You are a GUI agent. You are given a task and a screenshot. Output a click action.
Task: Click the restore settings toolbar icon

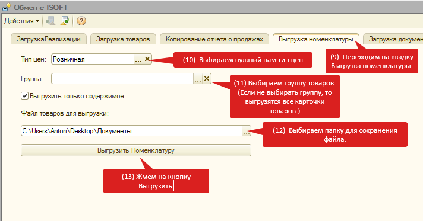tap(65, 21)
